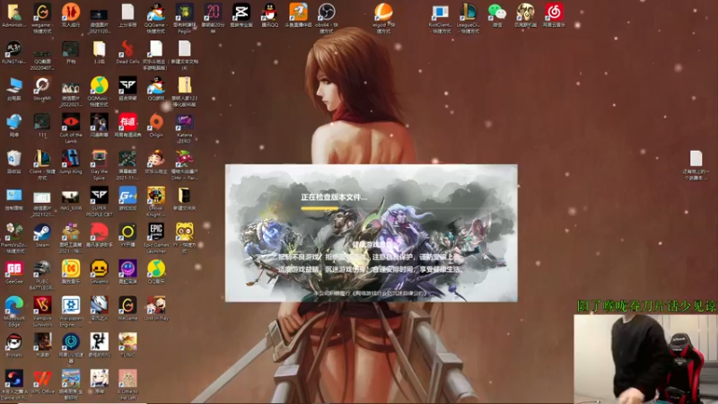Launch the 斗鱼直播伴侣 orange icon
This screenshot has width=718, height=404.
point(298,13)
